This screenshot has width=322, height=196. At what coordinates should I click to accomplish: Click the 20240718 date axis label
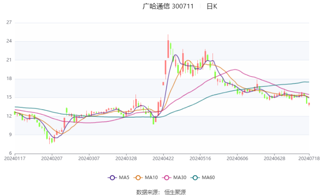309,158
